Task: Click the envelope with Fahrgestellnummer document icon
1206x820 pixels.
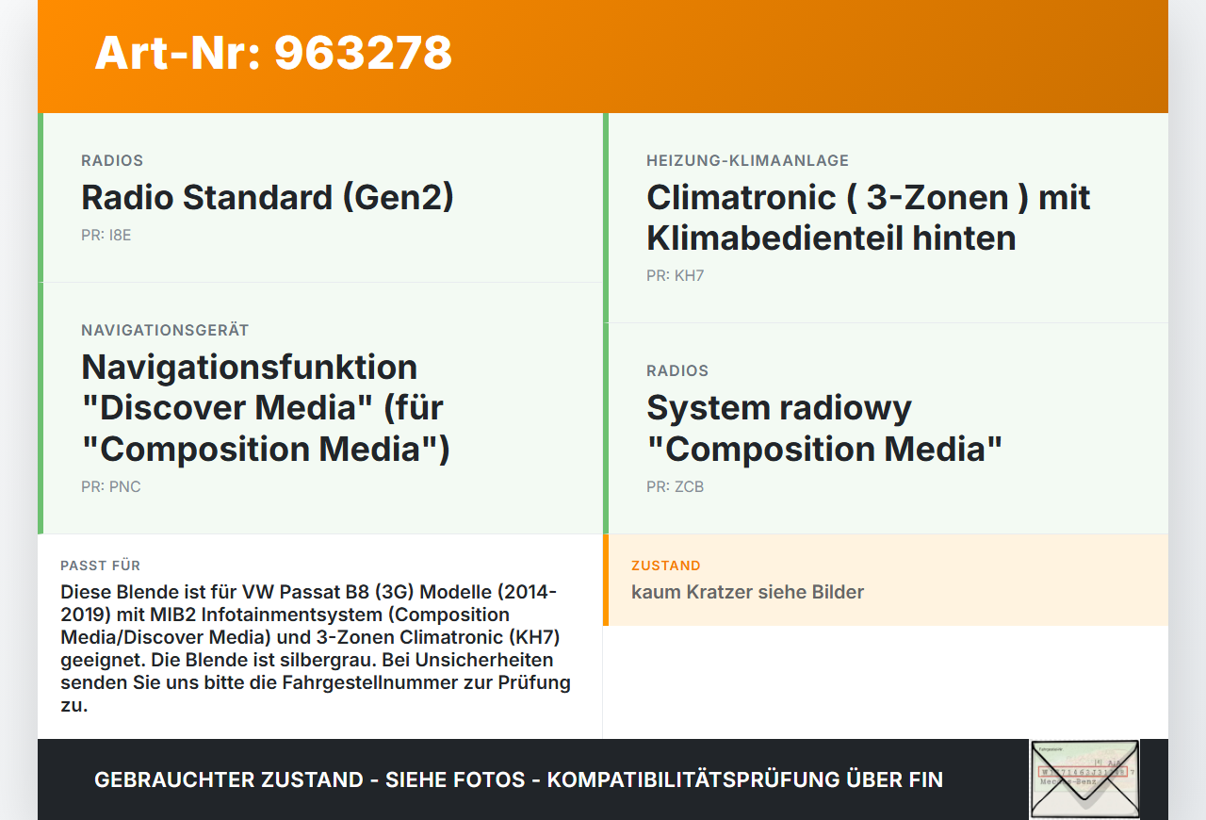Action: tap(1084, 779)
